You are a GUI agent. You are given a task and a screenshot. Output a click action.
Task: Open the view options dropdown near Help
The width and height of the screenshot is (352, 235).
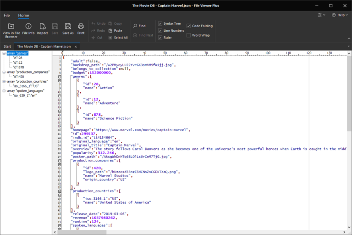[x=321, y=15]
